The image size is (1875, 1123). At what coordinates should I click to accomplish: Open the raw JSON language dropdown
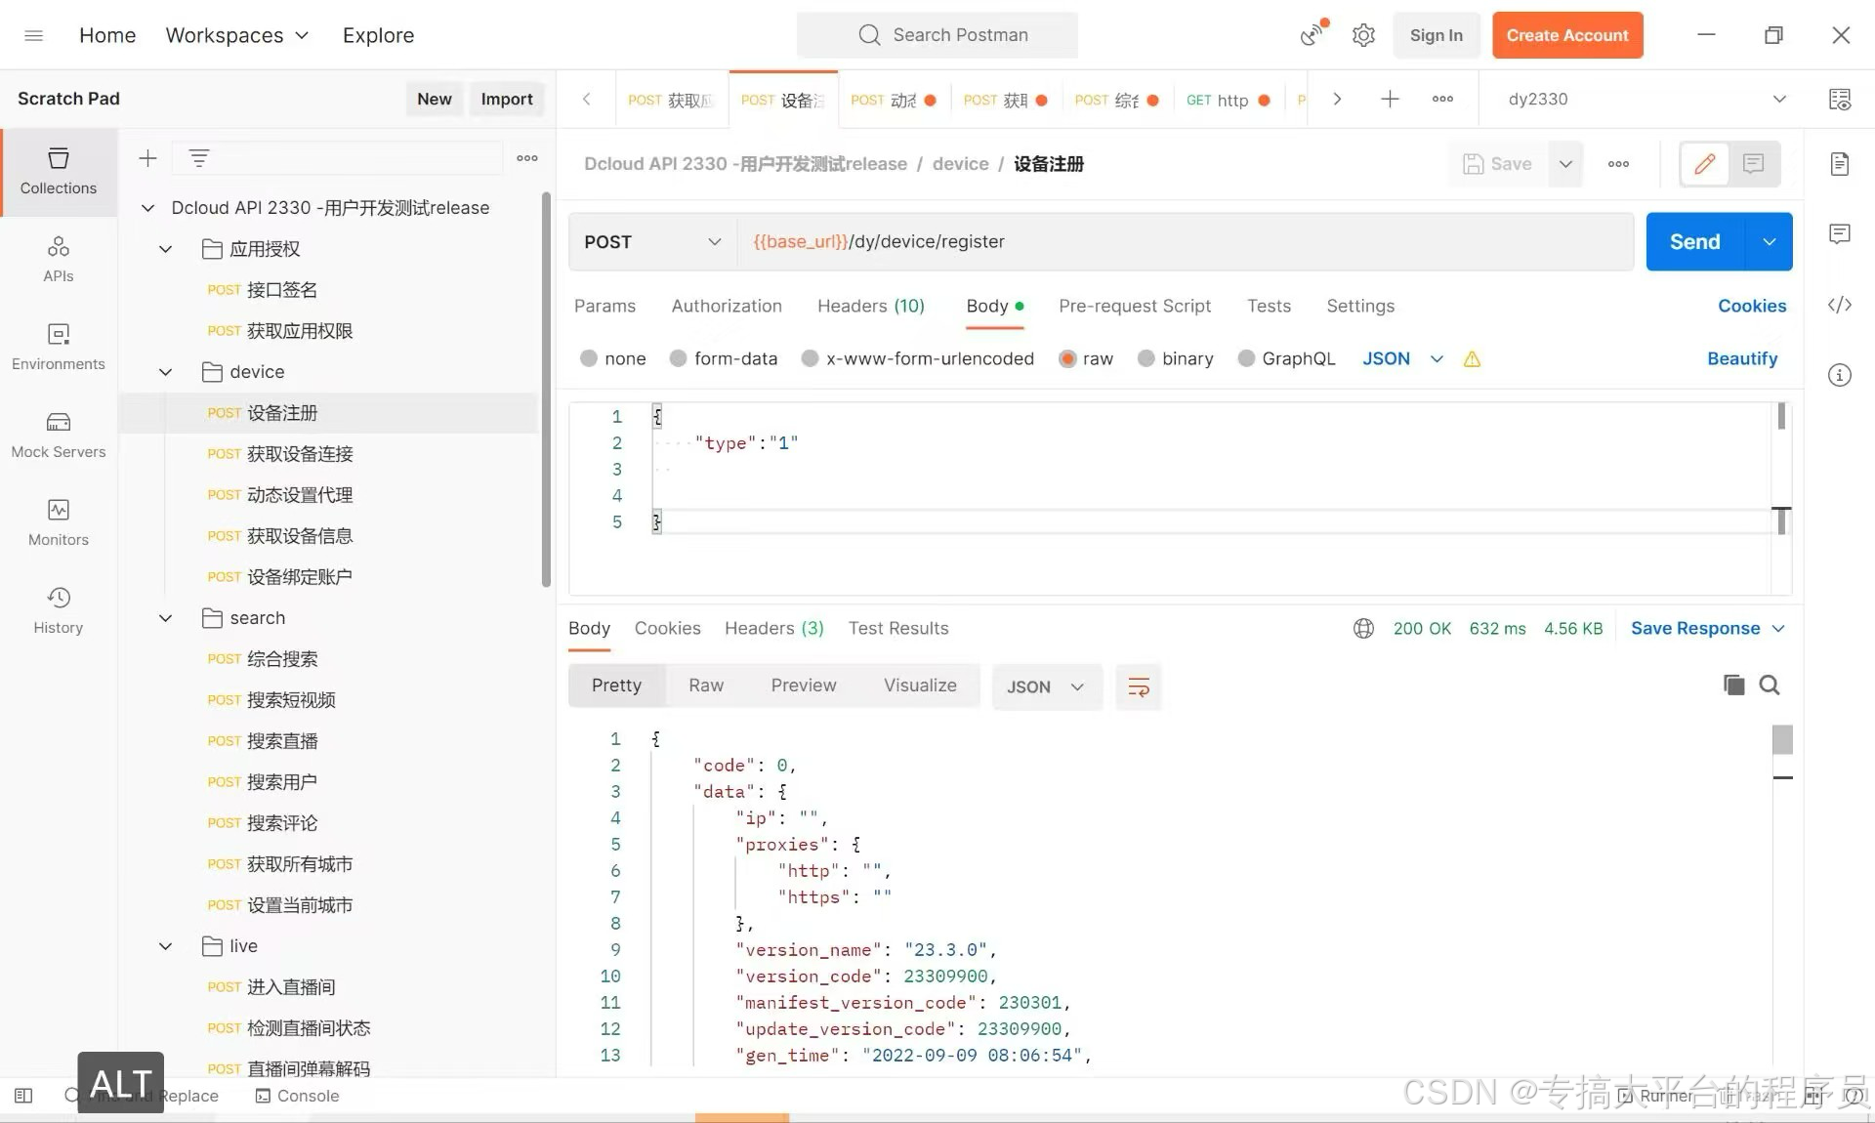(x=1403, y=358)
